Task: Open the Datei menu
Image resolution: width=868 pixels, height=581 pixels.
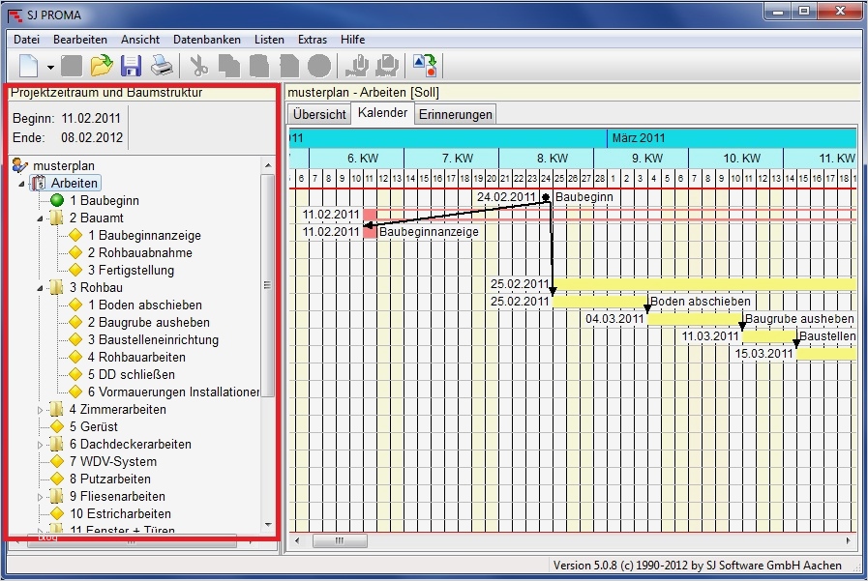Action: pos(26,40)
